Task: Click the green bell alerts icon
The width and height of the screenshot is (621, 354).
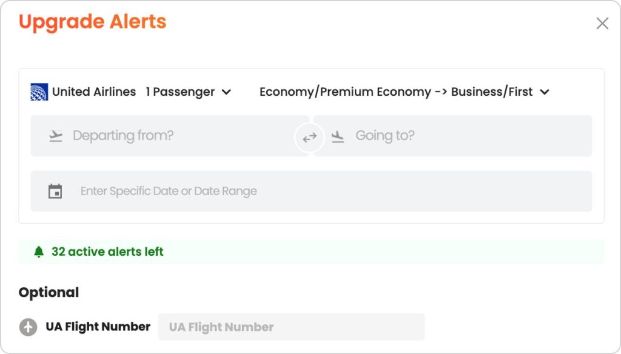Action: pyautogui.click(x=38, y=252)
